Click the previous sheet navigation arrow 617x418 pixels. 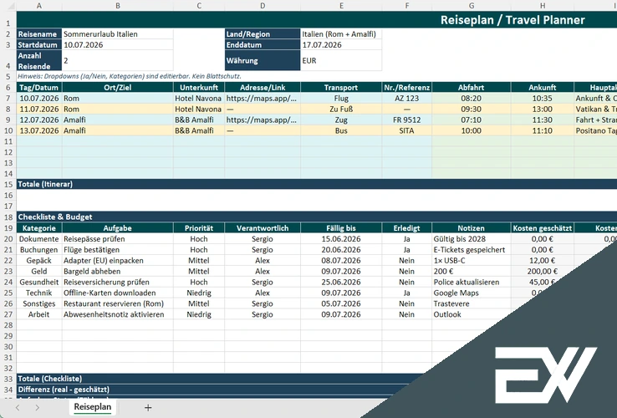pyautogui.click(x=16, y=407)
